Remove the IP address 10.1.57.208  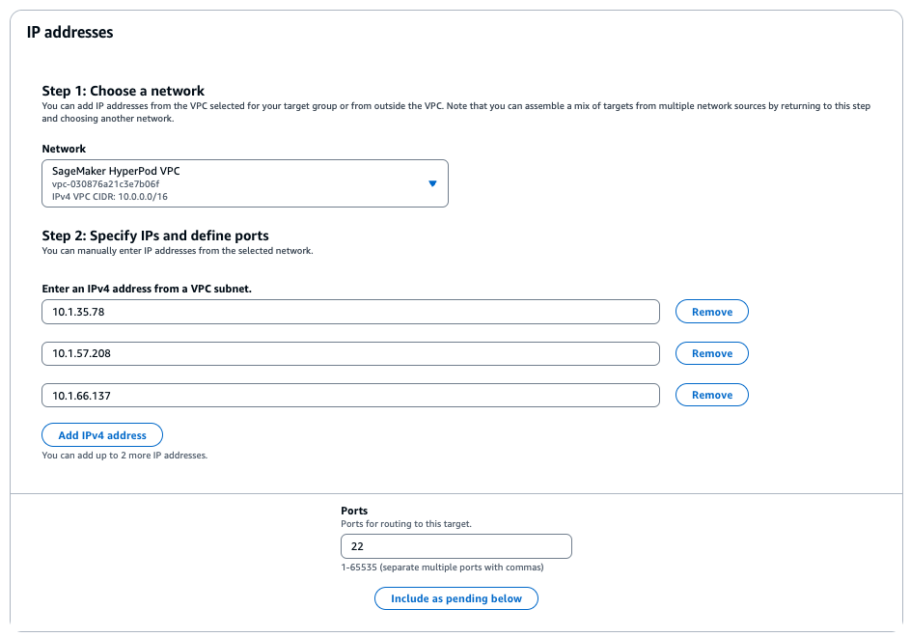711,353
